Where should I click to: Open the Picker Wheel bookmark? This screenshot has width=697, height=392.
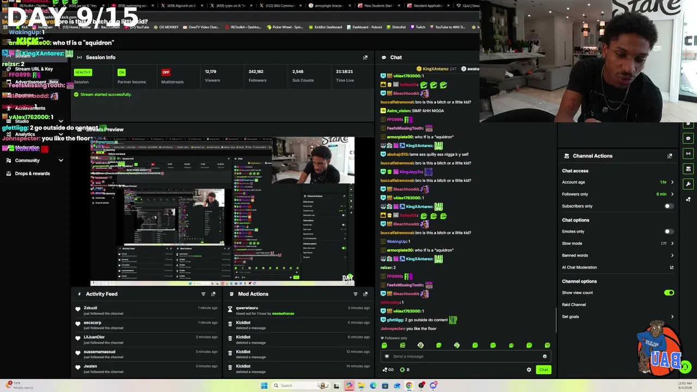(x=285, y=27)
